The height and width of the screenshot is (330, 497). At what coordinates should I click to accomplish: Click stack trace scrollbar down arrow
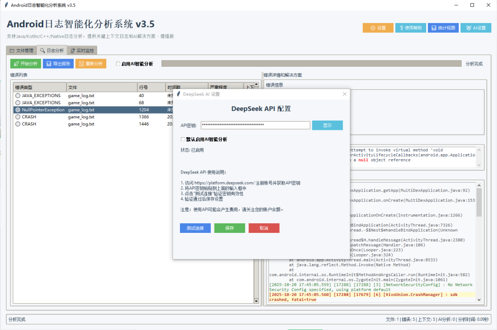[x=479, y=300]
